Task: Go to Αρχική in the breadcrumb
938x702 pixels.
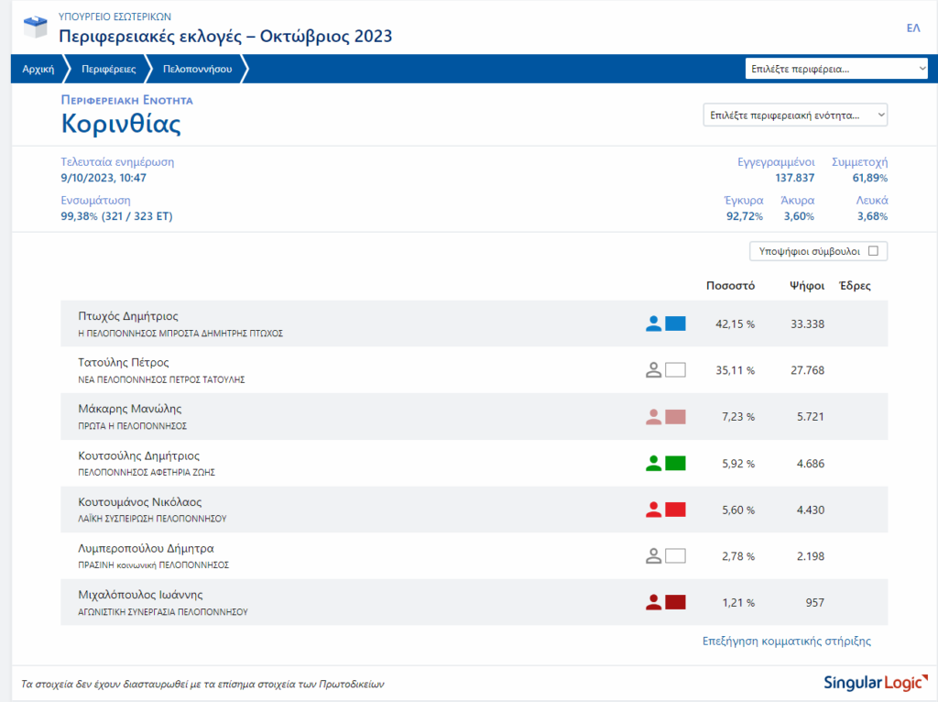Action: tap(38, 69)
